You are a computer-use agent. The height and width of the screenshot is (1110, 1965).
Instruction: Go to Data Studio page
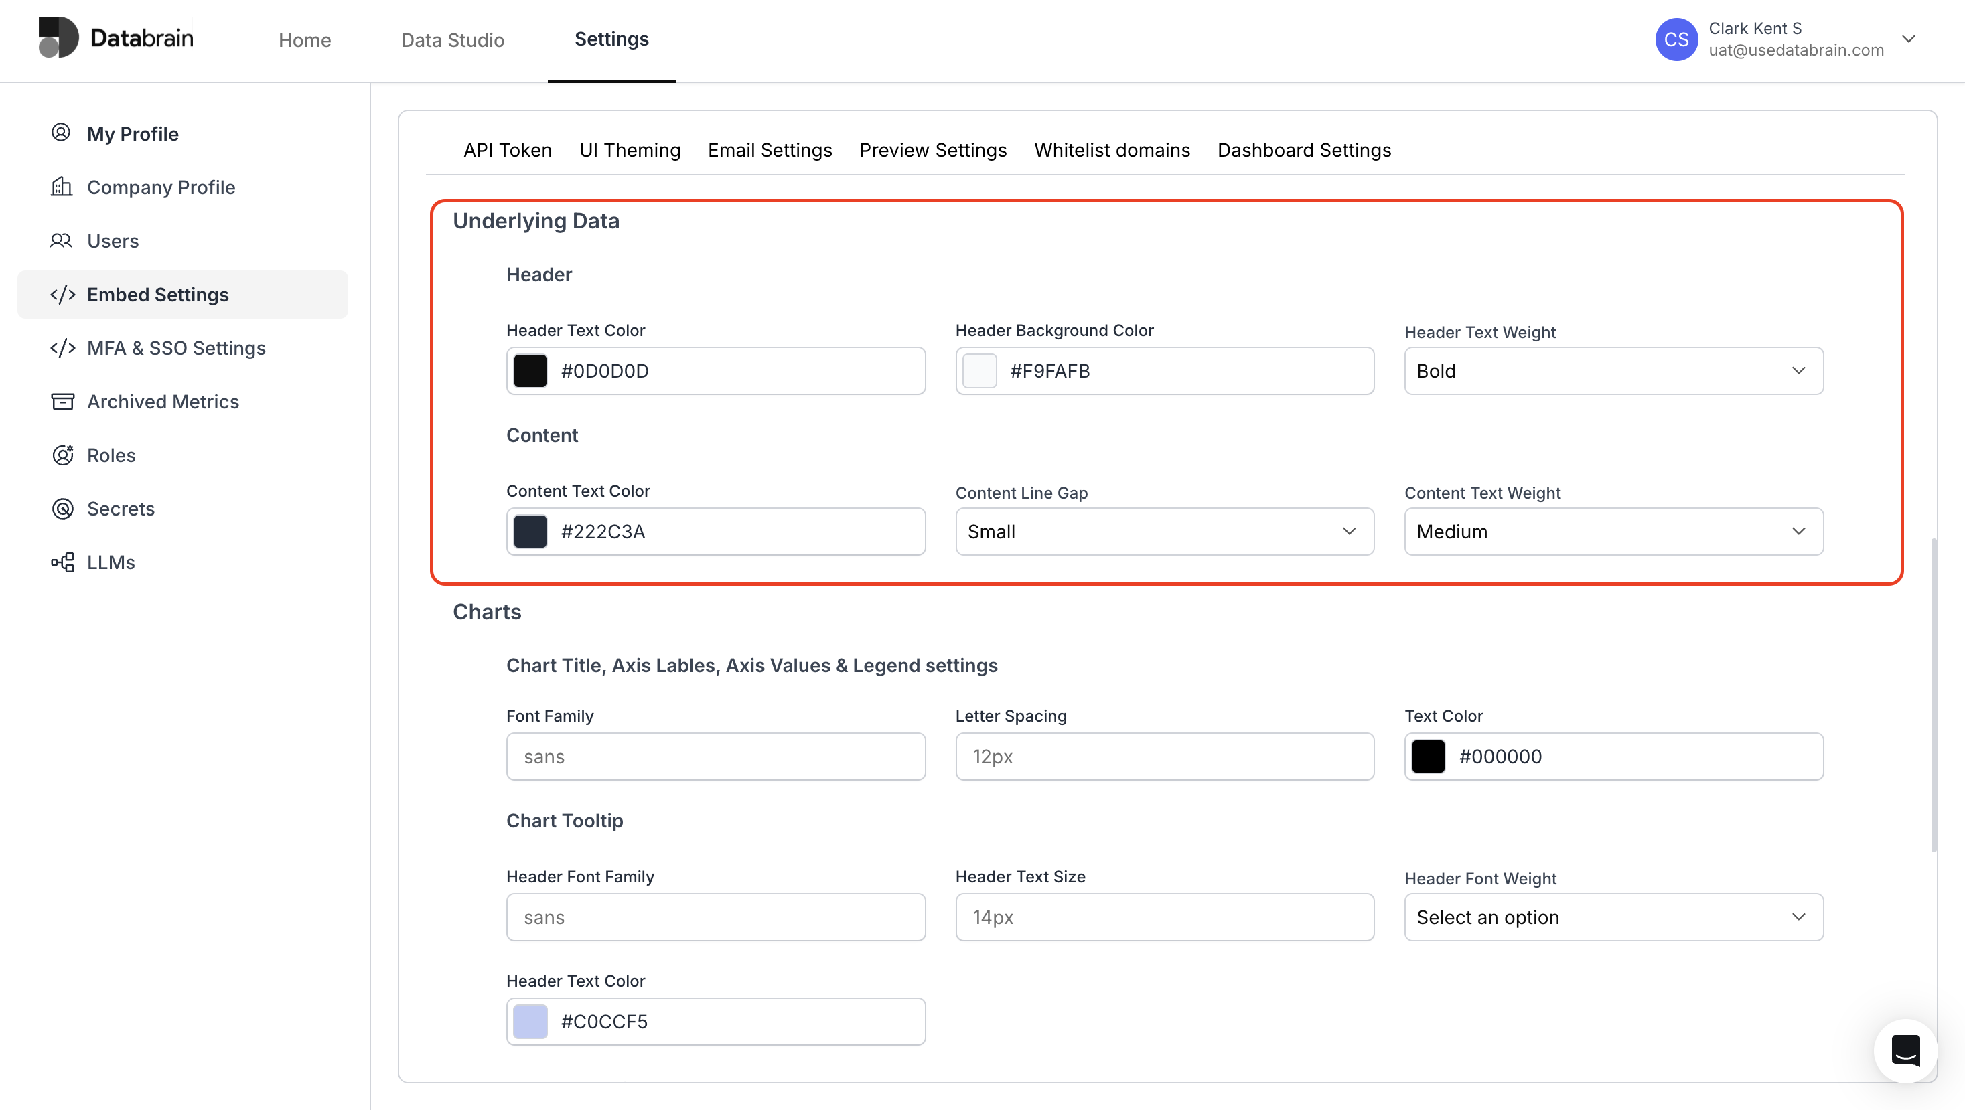point(452,39)
